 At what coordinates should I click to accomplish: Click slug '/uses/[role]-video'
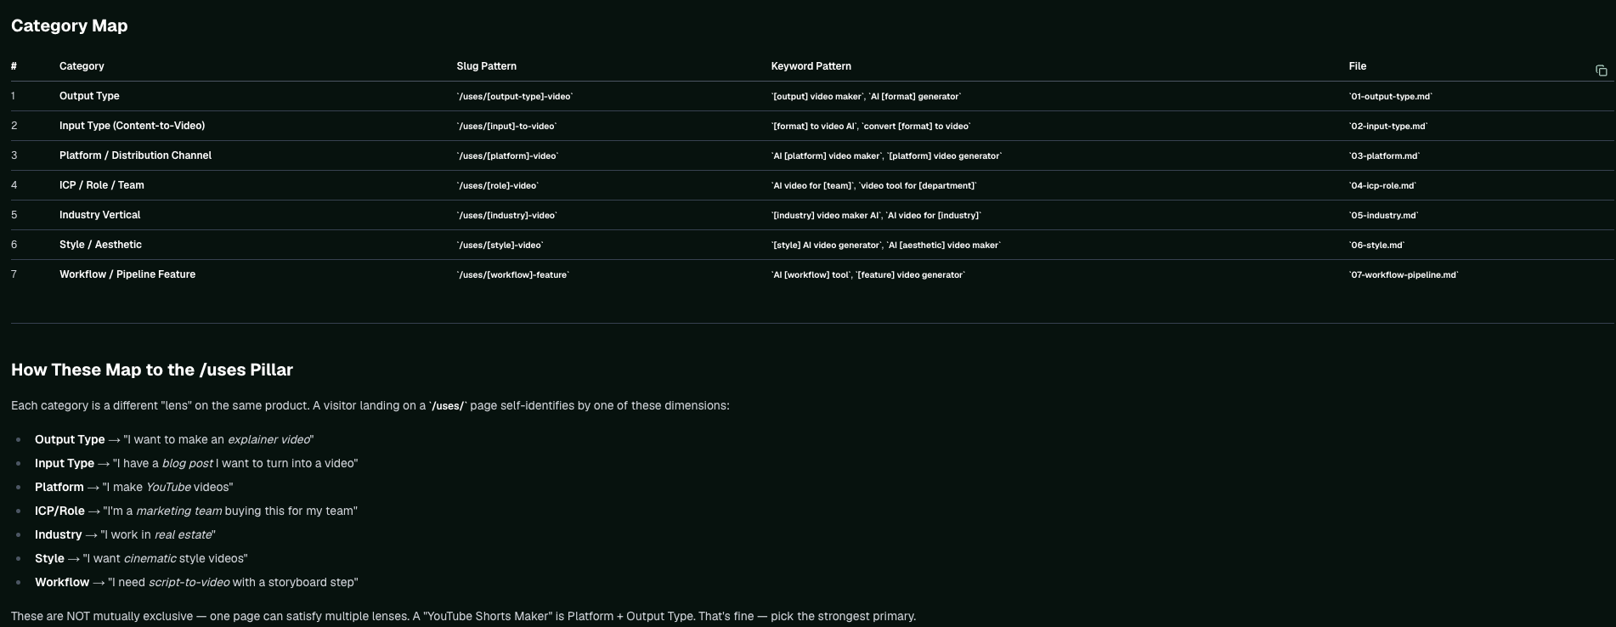pyautogui.click(x=498, y=186)
